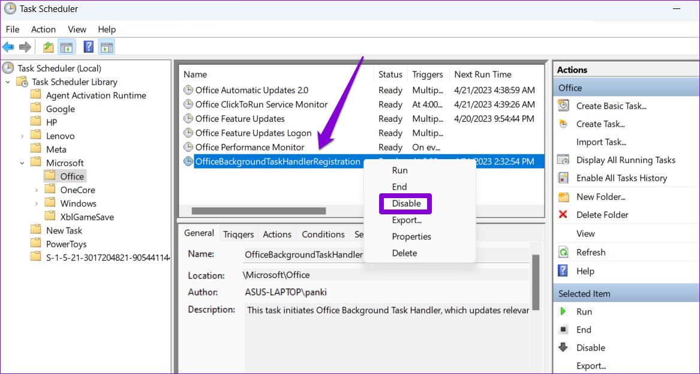Toggle the action pane visibility icon
700x374 pixels.
point(107,46)
